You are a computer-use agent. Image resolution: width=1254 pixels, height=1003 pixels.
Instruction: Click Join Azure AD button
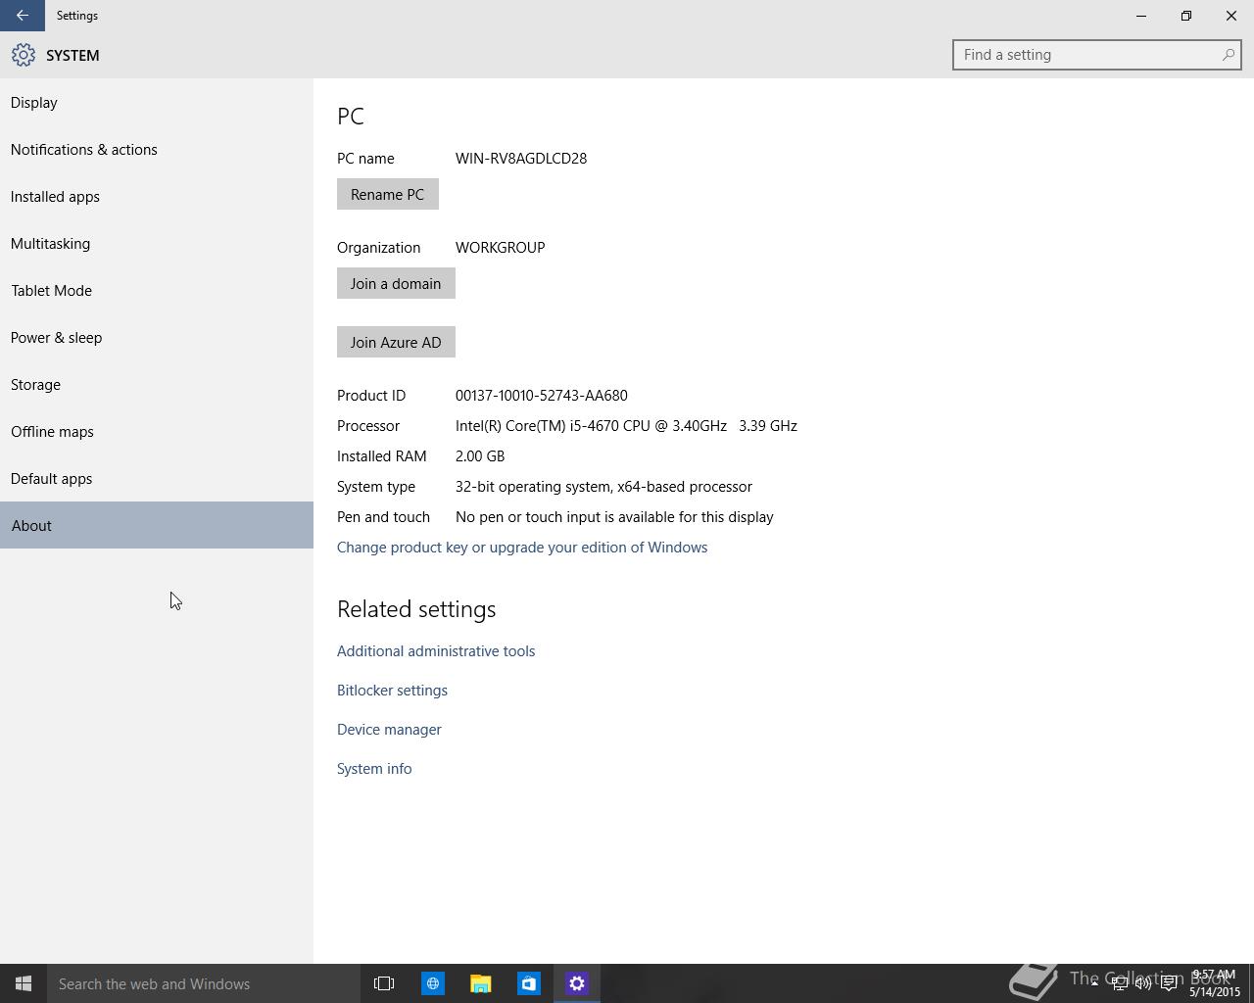tap(396, 342)
